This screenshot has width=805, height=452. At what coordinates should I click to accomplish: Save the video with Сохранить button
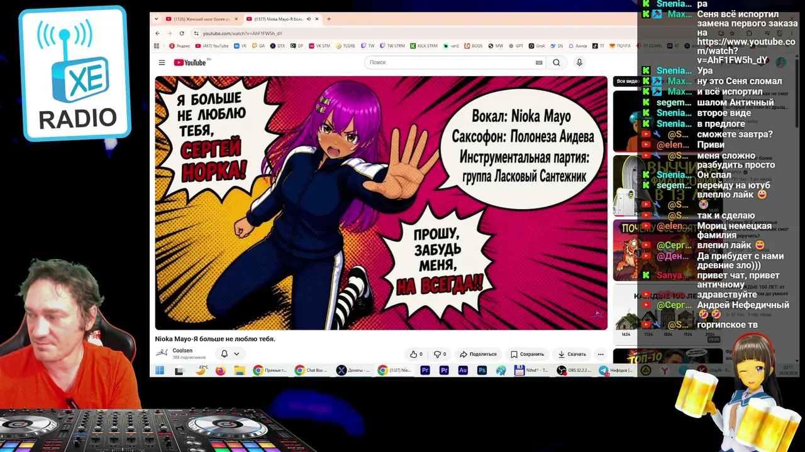tap(527, 354)
